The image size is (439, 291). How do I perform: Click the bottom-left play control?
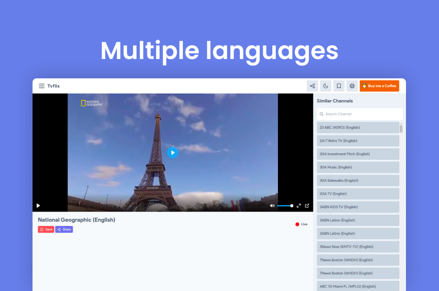point(38,206)
